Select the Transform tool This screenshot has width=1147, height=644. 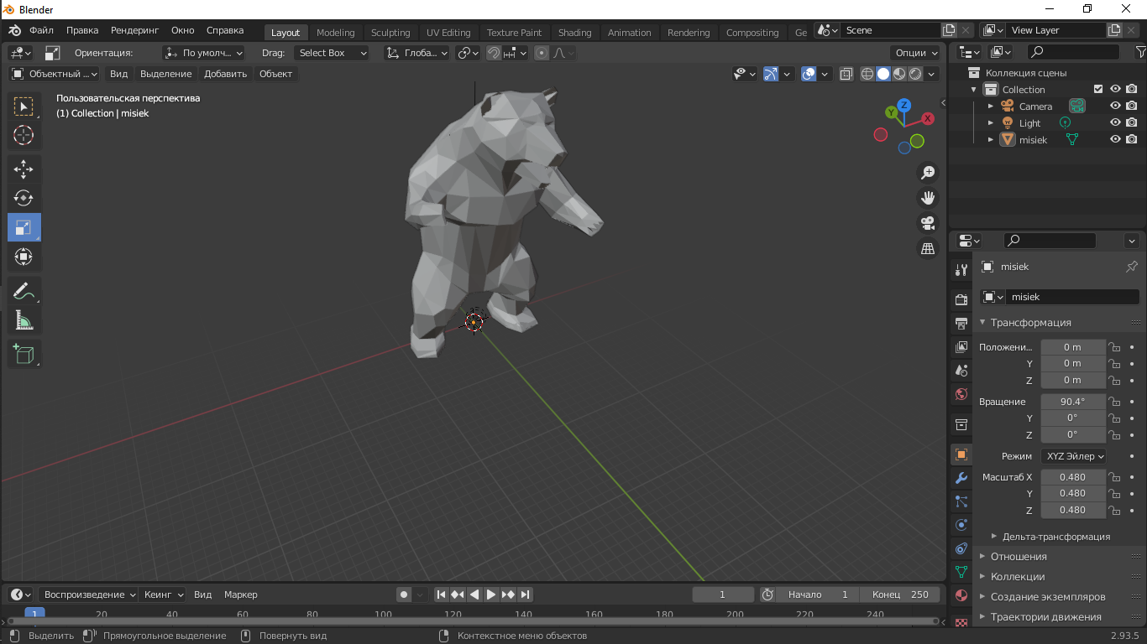(24, 257)
